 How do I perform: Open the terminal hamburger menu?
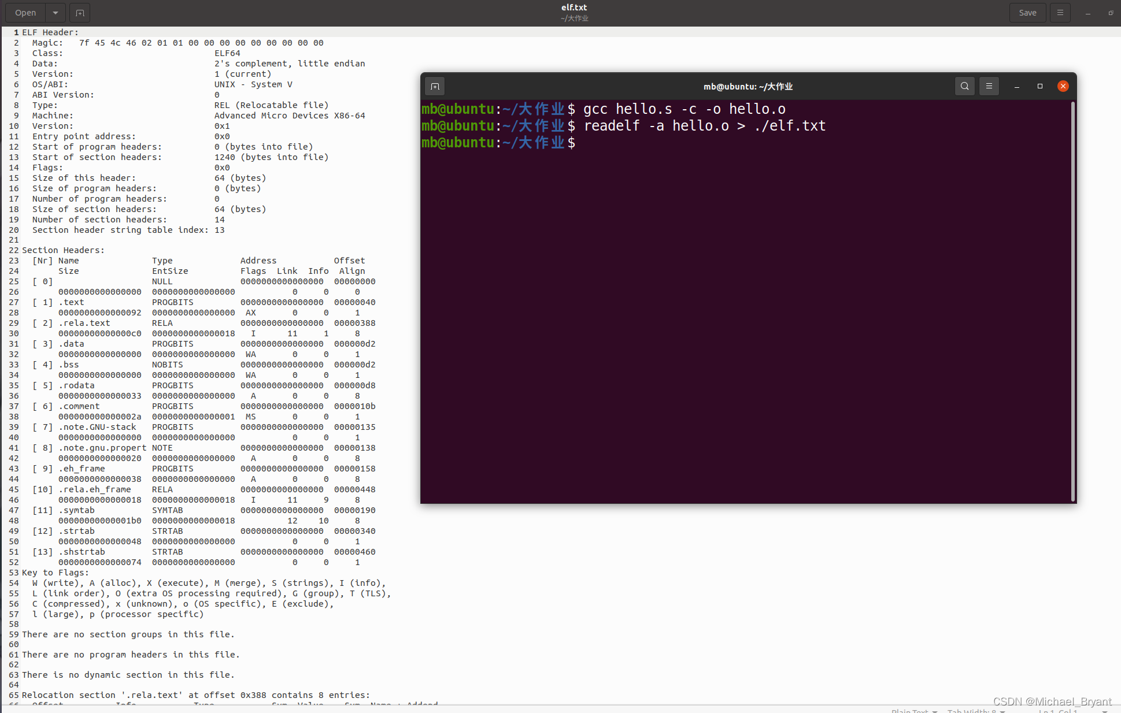coord(989,86)
